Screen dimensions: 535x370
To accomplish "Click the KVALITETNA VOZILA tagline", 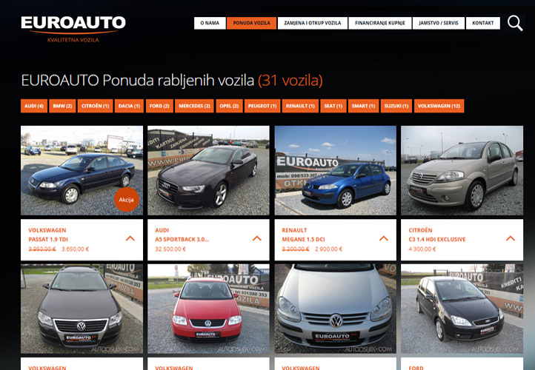I will (73, 40).
